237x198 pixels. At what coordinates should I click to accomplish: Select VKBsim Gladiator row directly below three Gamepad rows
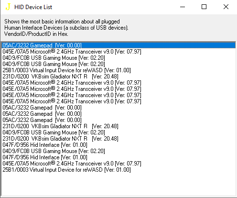(x=118, y=126)
